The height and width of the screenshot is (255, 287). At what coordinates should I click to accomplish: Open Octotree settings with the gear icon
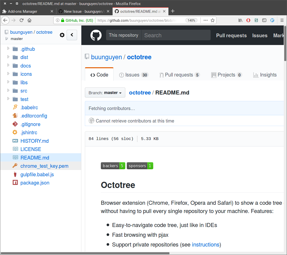[62, 35]
